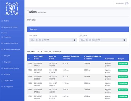Click Транзакции button for shift 1532
The image size is (131, 101).
tap(123, 90)
